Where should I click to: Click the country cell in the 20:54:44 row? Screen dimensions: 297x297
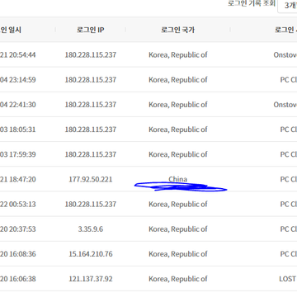[178, 54]
